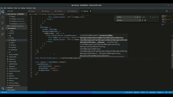Click Ln 49, Col 50 status item
This screenshot has height=97, width=173.
click(x=128, y=92)
